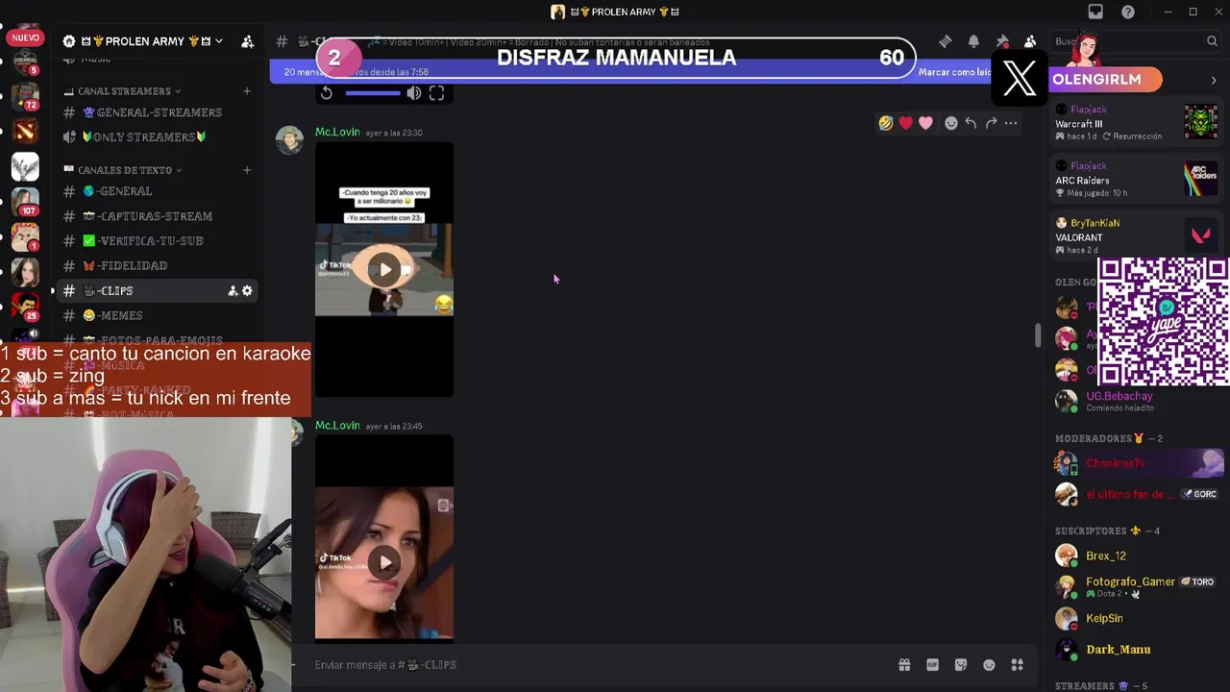The height and width of the screenshot is (692, 1230).
Task: Click the search field in header
Action: [x=1134, y=41]
